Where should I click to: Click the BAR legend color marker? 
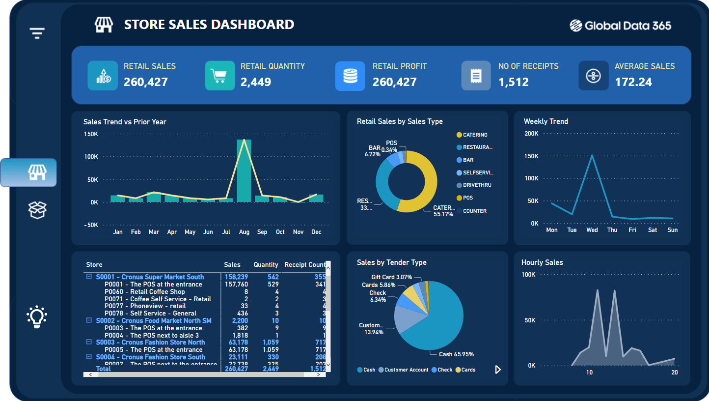459,160
